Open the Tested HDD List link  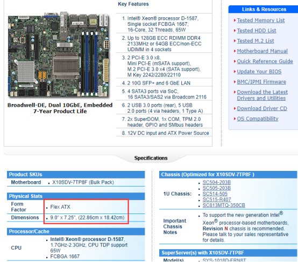click(x=257, y=31)
